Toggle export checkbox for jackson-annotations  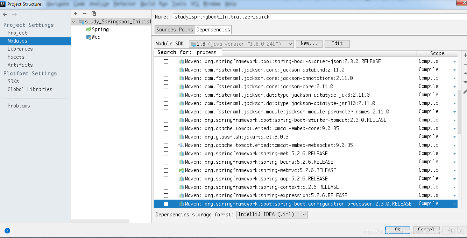pyautogui.click(x=166, y=78)
